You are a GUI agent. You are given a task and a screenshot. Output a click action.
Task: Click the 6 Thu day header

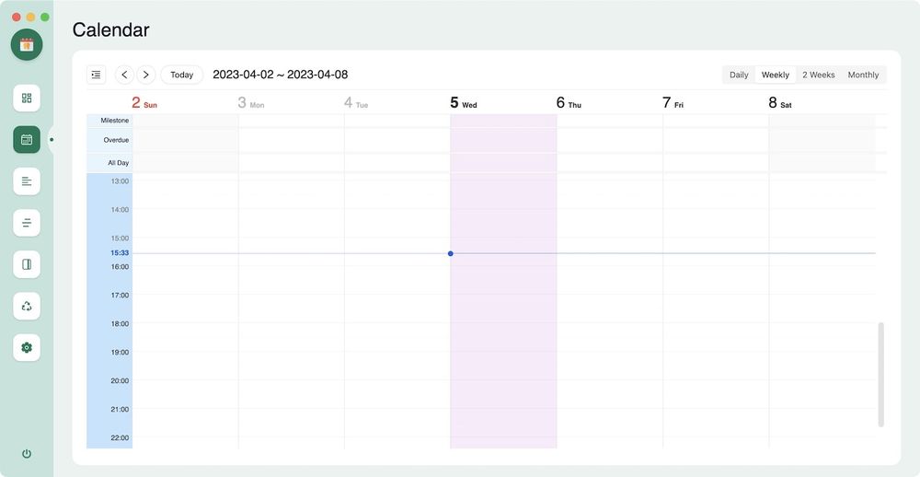tap(569, 103)
